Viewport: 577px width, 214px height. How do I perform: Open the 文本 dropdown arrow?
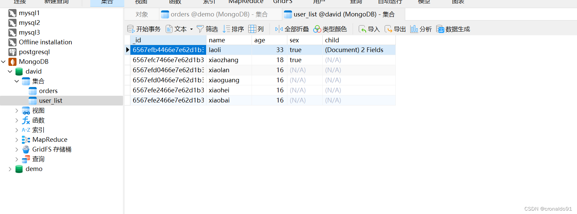191,29
